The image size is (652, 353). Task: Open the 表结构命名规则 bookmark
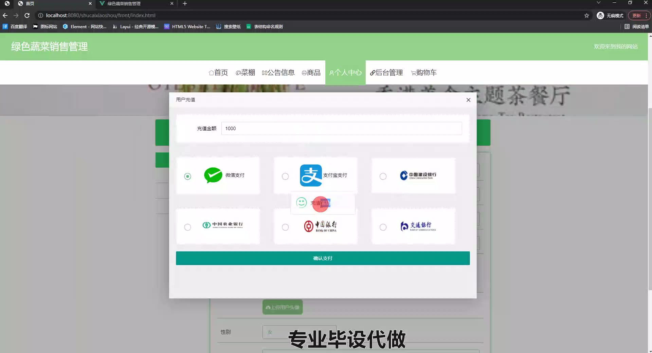pyautogui.click(x=265, y=26)
